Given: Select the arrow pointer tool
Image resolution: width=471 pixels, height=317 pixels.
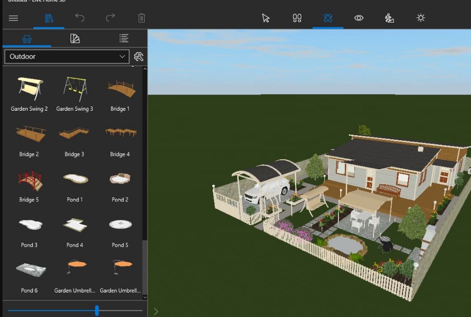Looking at the screenshot, I should coord(266,18).
